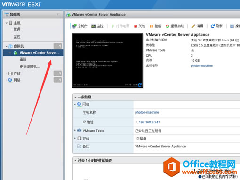The height and width of the screenshot is (180, 240).
Task: Collapse 过去 1 小时的性能摘要 section
Action: pos(75,160)
